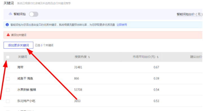Sort by 市场平均出价(元) arrow icon
This screenshot has height=111, width=203.
coord(158,57)
